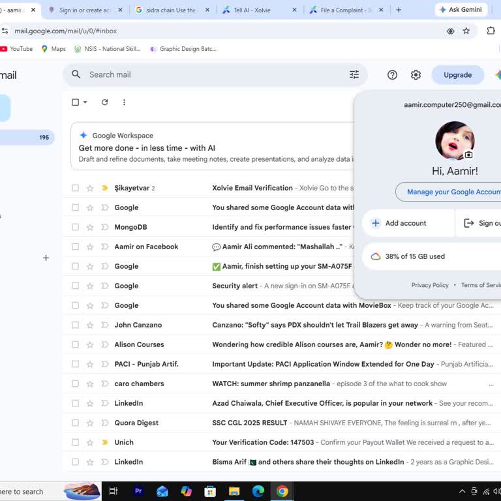Open Gmail settings gear
This screenshot has width=501, height=501.
pyautogui.click(x=416, y=75)
